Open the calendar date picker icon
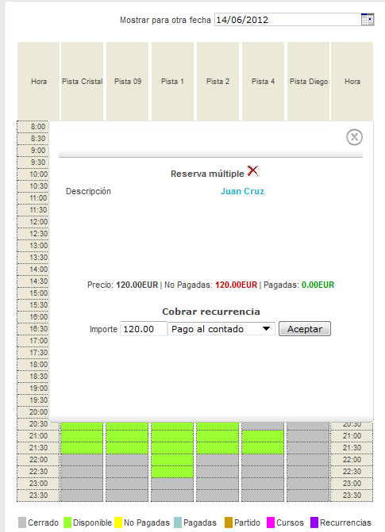385x532 pixels. coord(368,20)
